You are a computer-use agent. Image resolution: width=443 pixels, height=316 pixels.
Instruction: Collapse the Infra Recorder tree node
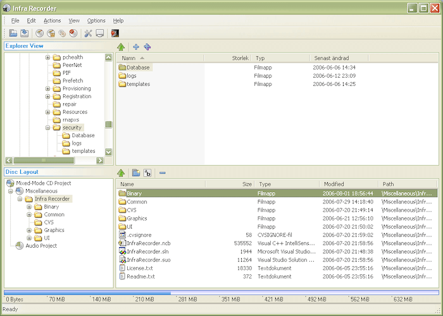[x=20, y=199]
